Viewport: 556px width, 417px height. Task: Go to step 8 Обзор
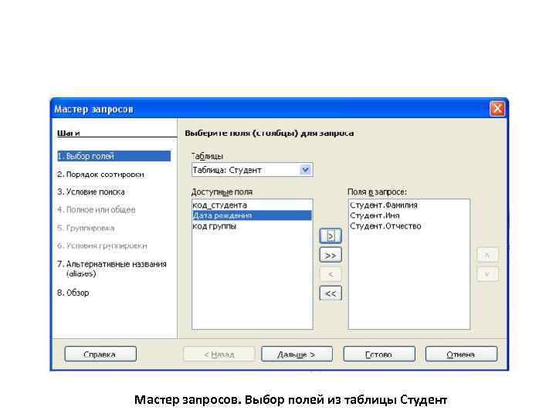pos(73,293)
